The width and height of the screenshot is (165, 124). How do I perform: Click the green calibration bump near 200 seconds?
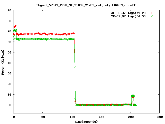tap(133, 96)
